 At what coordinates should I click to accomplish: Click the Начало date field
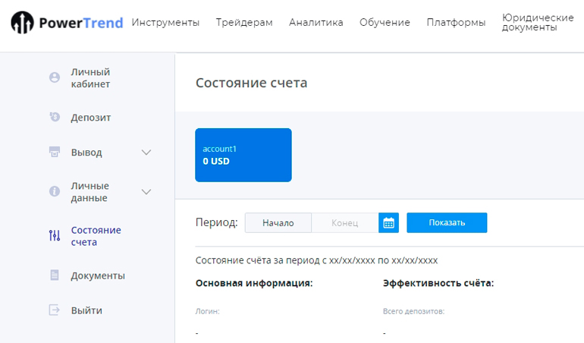(x=278, y=222)
